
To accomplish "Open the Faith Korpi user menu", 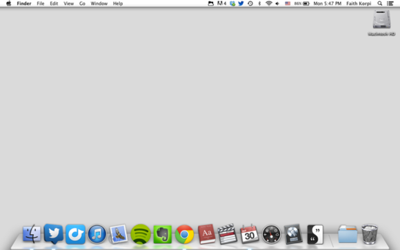I will 359,3.
